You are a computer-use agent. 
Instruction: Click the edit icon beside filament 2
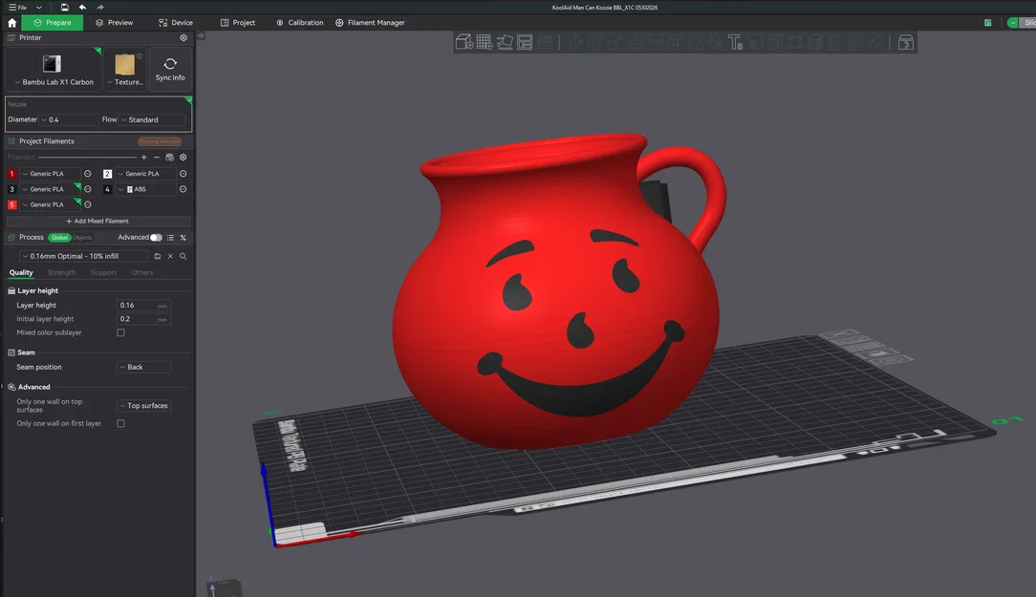point(183,174)
